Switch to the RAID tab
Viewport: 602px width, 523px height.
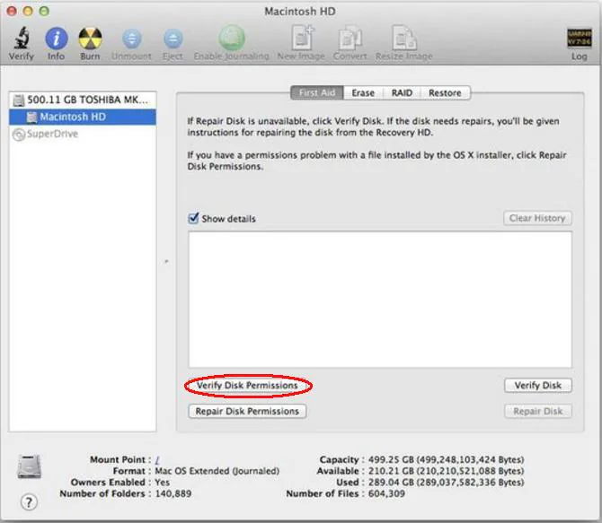[402, 92]
